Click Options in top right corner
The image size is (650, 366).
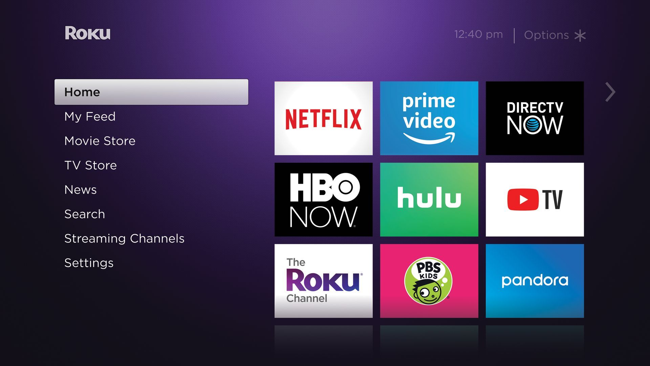click(555, 35)
